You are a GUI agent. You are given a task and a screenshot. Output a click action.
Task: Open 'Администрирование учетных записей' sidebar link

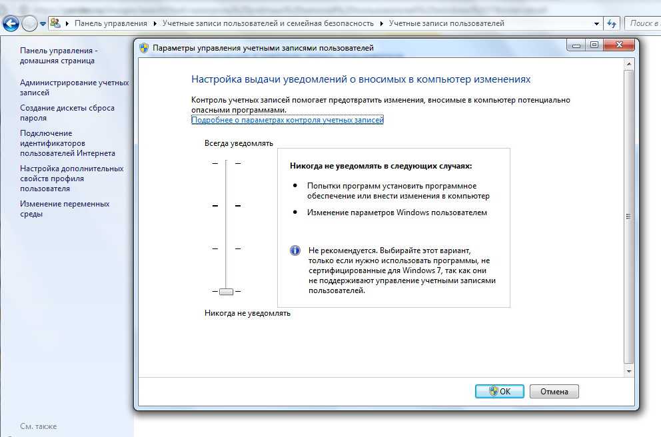[x=74, y=87]
